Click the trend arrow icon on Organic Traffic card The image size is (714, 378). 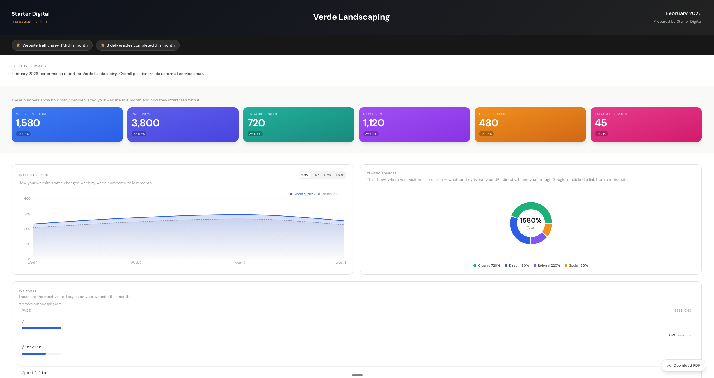pos(251,134)
